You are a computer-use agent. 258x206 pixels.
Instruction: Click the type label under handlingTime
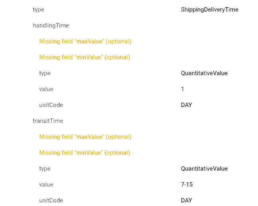click(45, 73)
